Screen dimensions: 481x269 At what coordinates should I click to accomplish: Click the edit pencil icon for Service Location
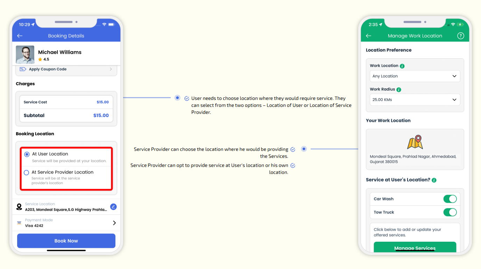[x=113, y=207]
